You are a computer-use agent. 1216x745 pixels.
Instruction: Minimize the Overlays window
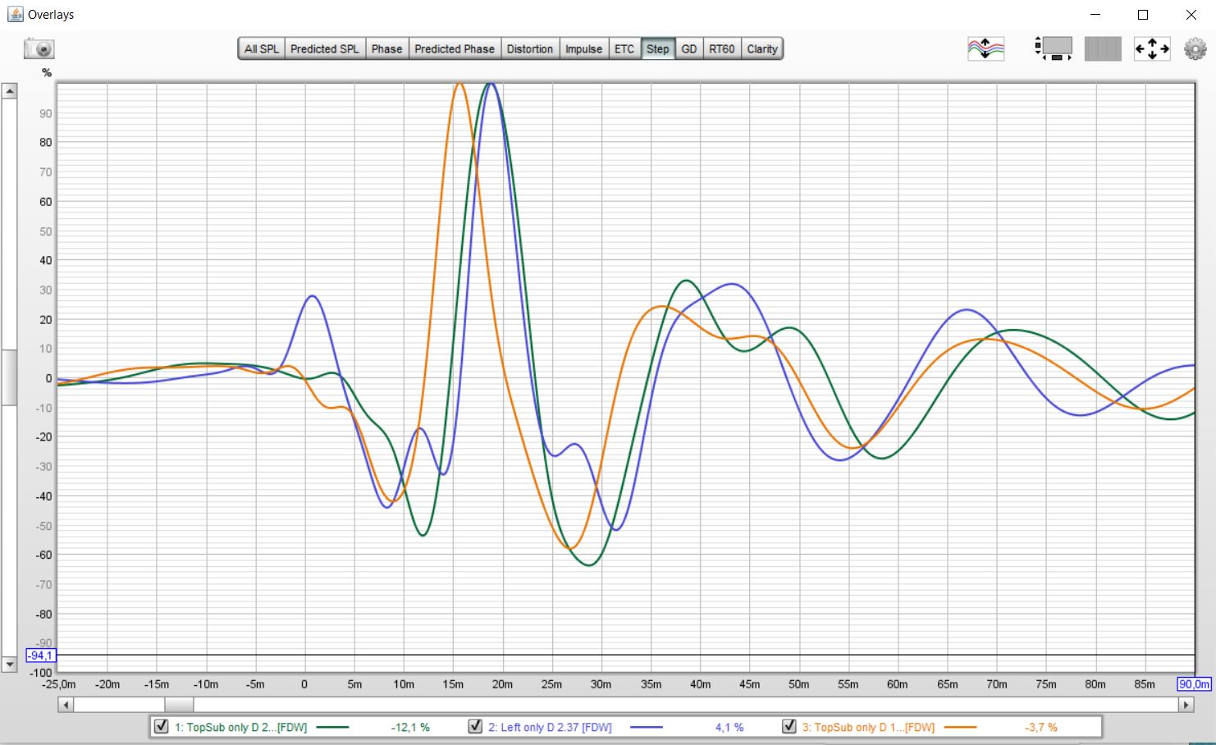(x=1095, y=15)
